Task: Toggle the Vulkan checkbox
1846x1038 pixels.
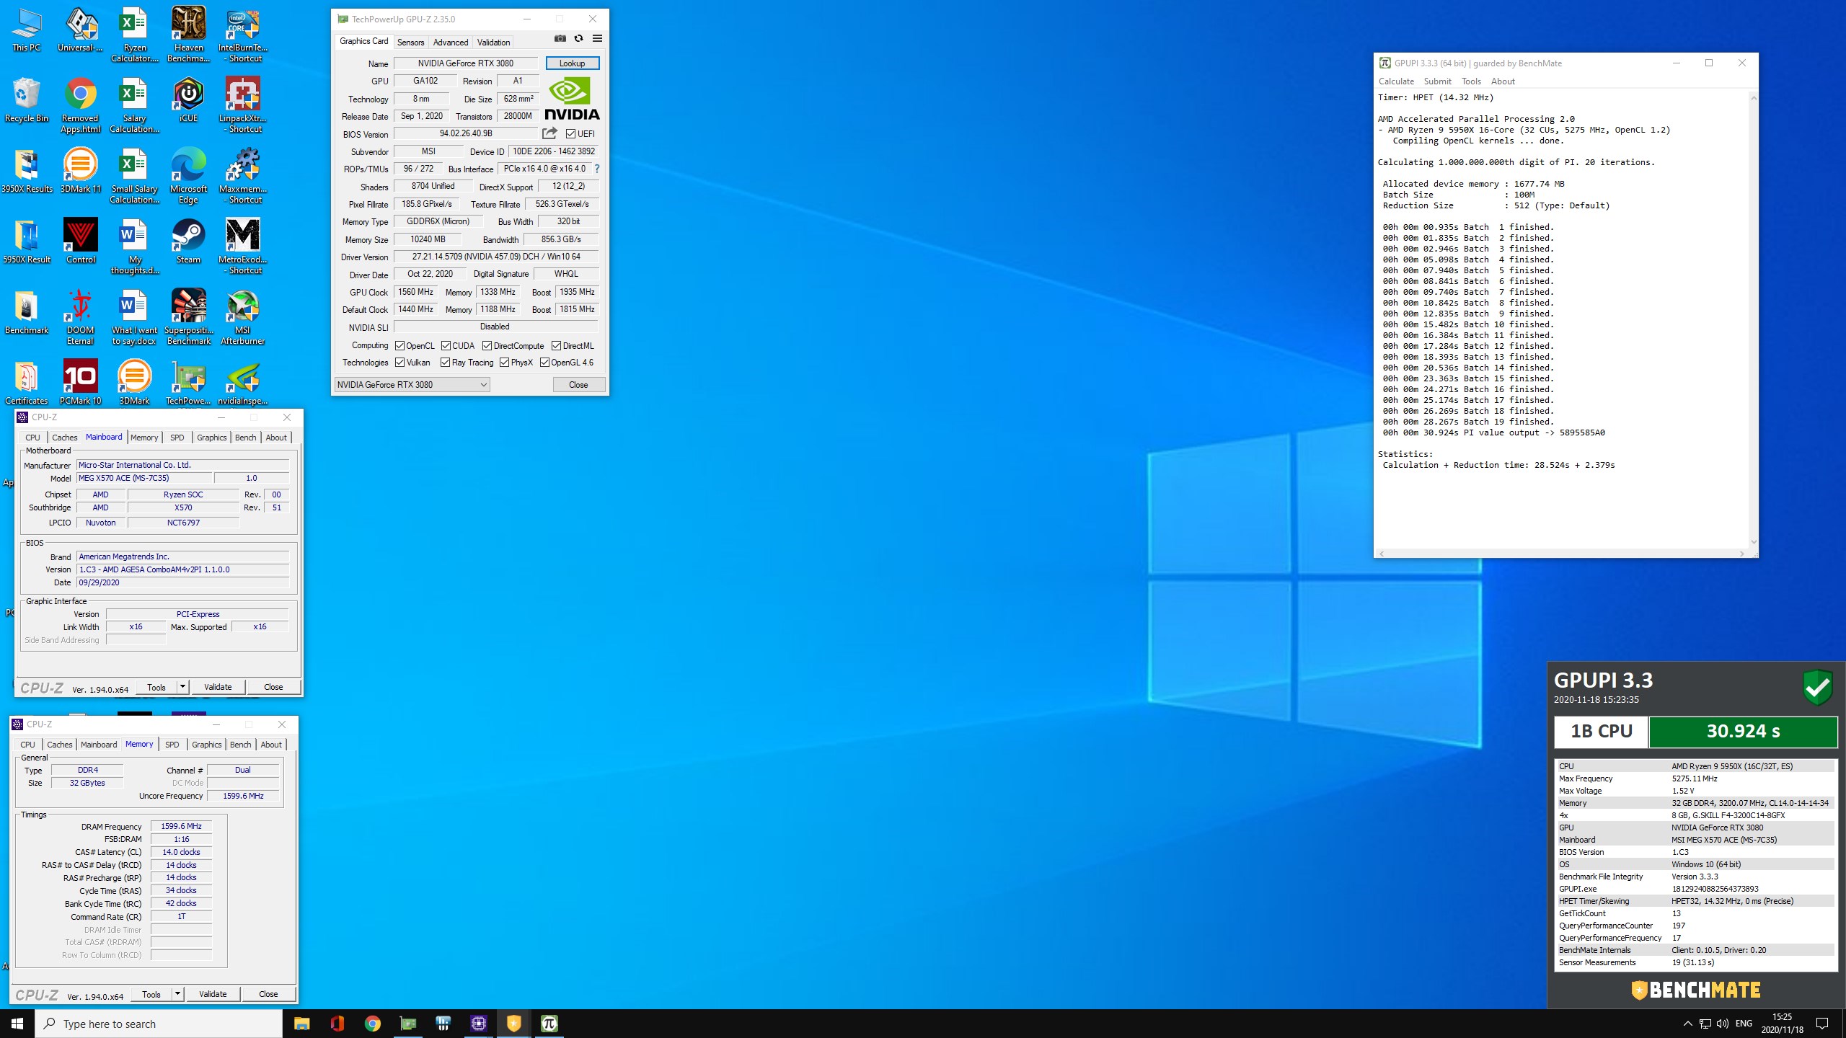Action: [399, 363]
